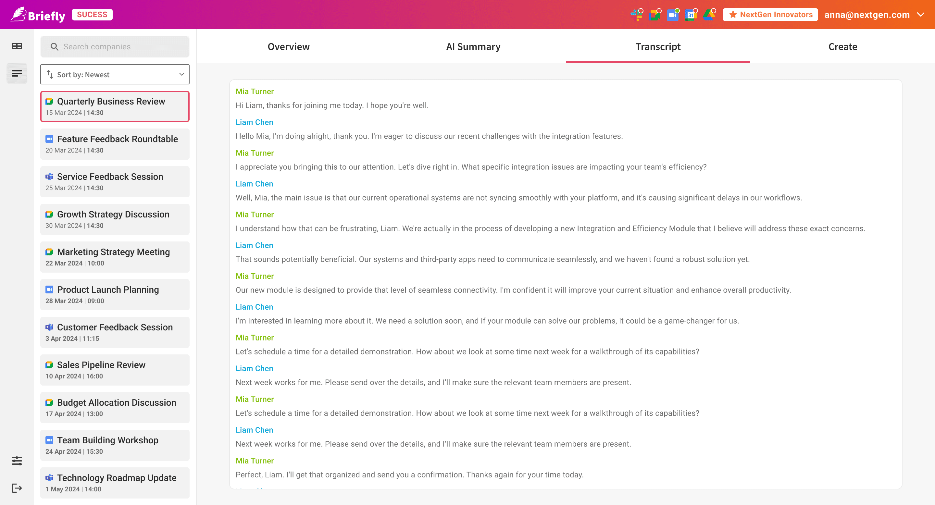
Task: Open the Create tab
Action: [x=842, y=46]
